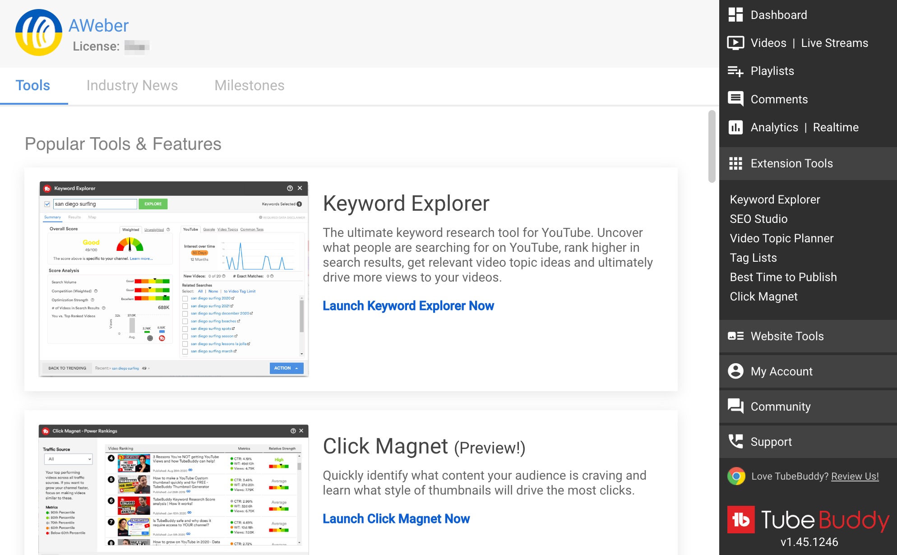Screen dimensions: 897x555
Task: Switch to the Industry News tab
Action: pos(133,85)
